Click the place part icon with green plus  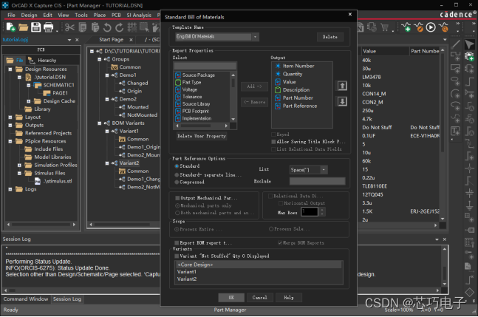tap(469, 56)
